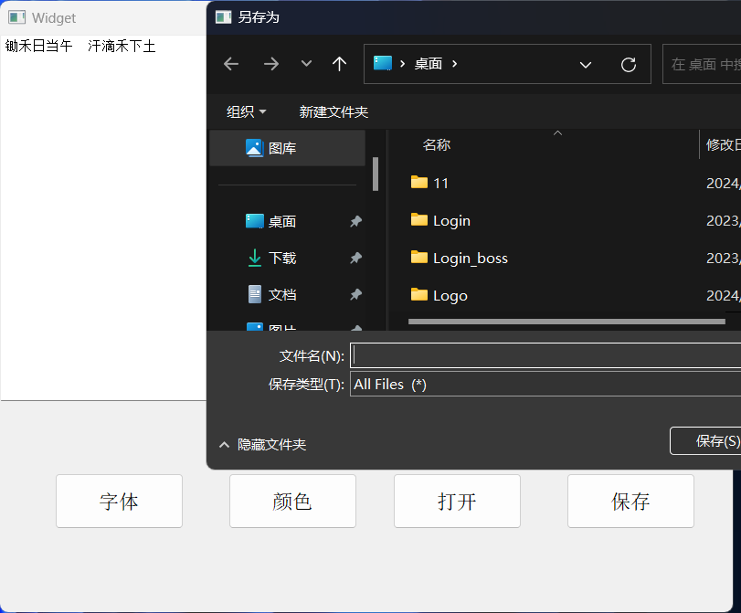Open recent locations chevron dropdown

coord(307,64)
